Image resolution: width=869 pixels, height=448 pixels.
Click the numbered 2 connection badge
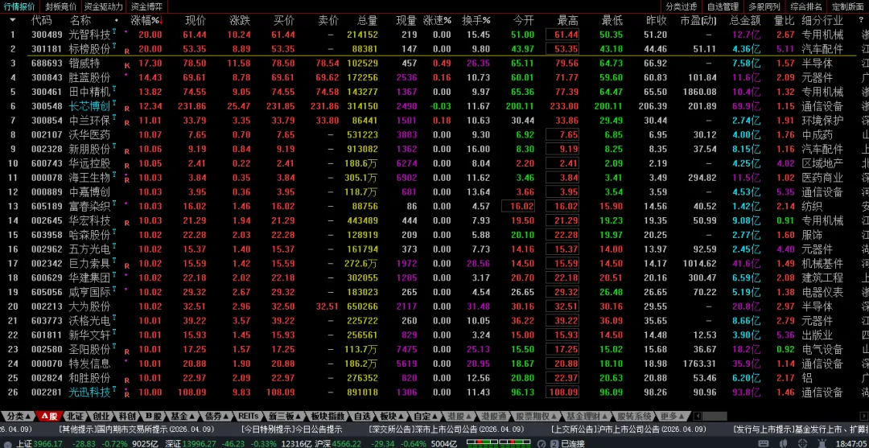(554, 443)
